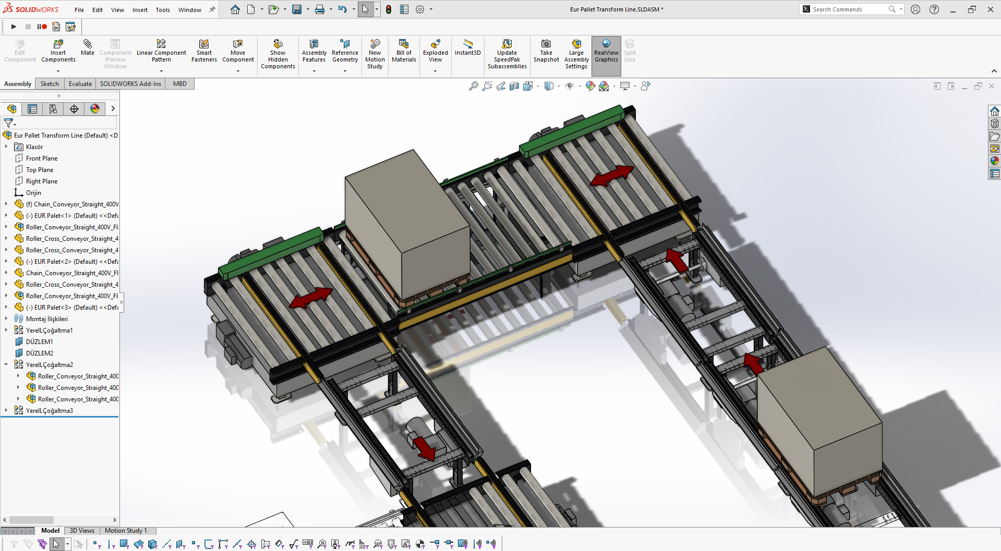Switch to the Motion Study 1 tab
Screen dimensions: 1001x551
(x=126, y=531)
